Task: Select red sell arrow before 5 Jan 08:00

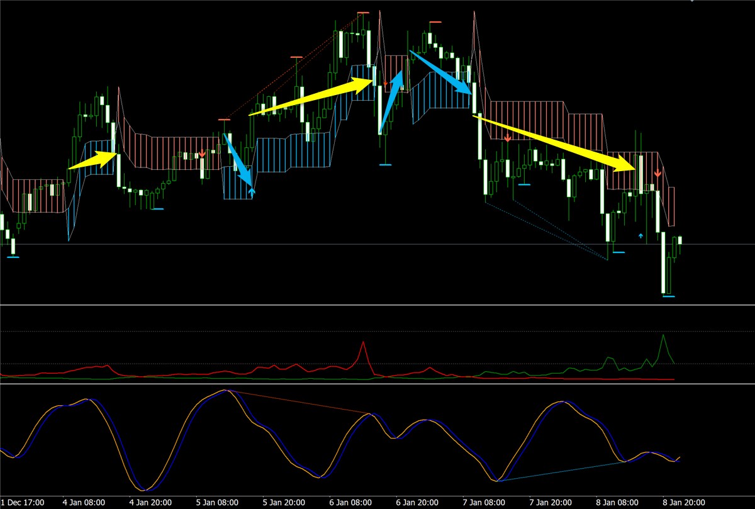Action: click(x=202, y=154)
